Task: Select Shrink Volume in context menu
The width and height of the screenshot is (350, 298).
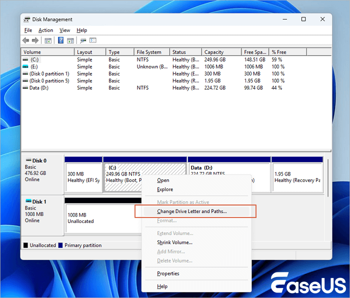Action: [x=174, y=242]
